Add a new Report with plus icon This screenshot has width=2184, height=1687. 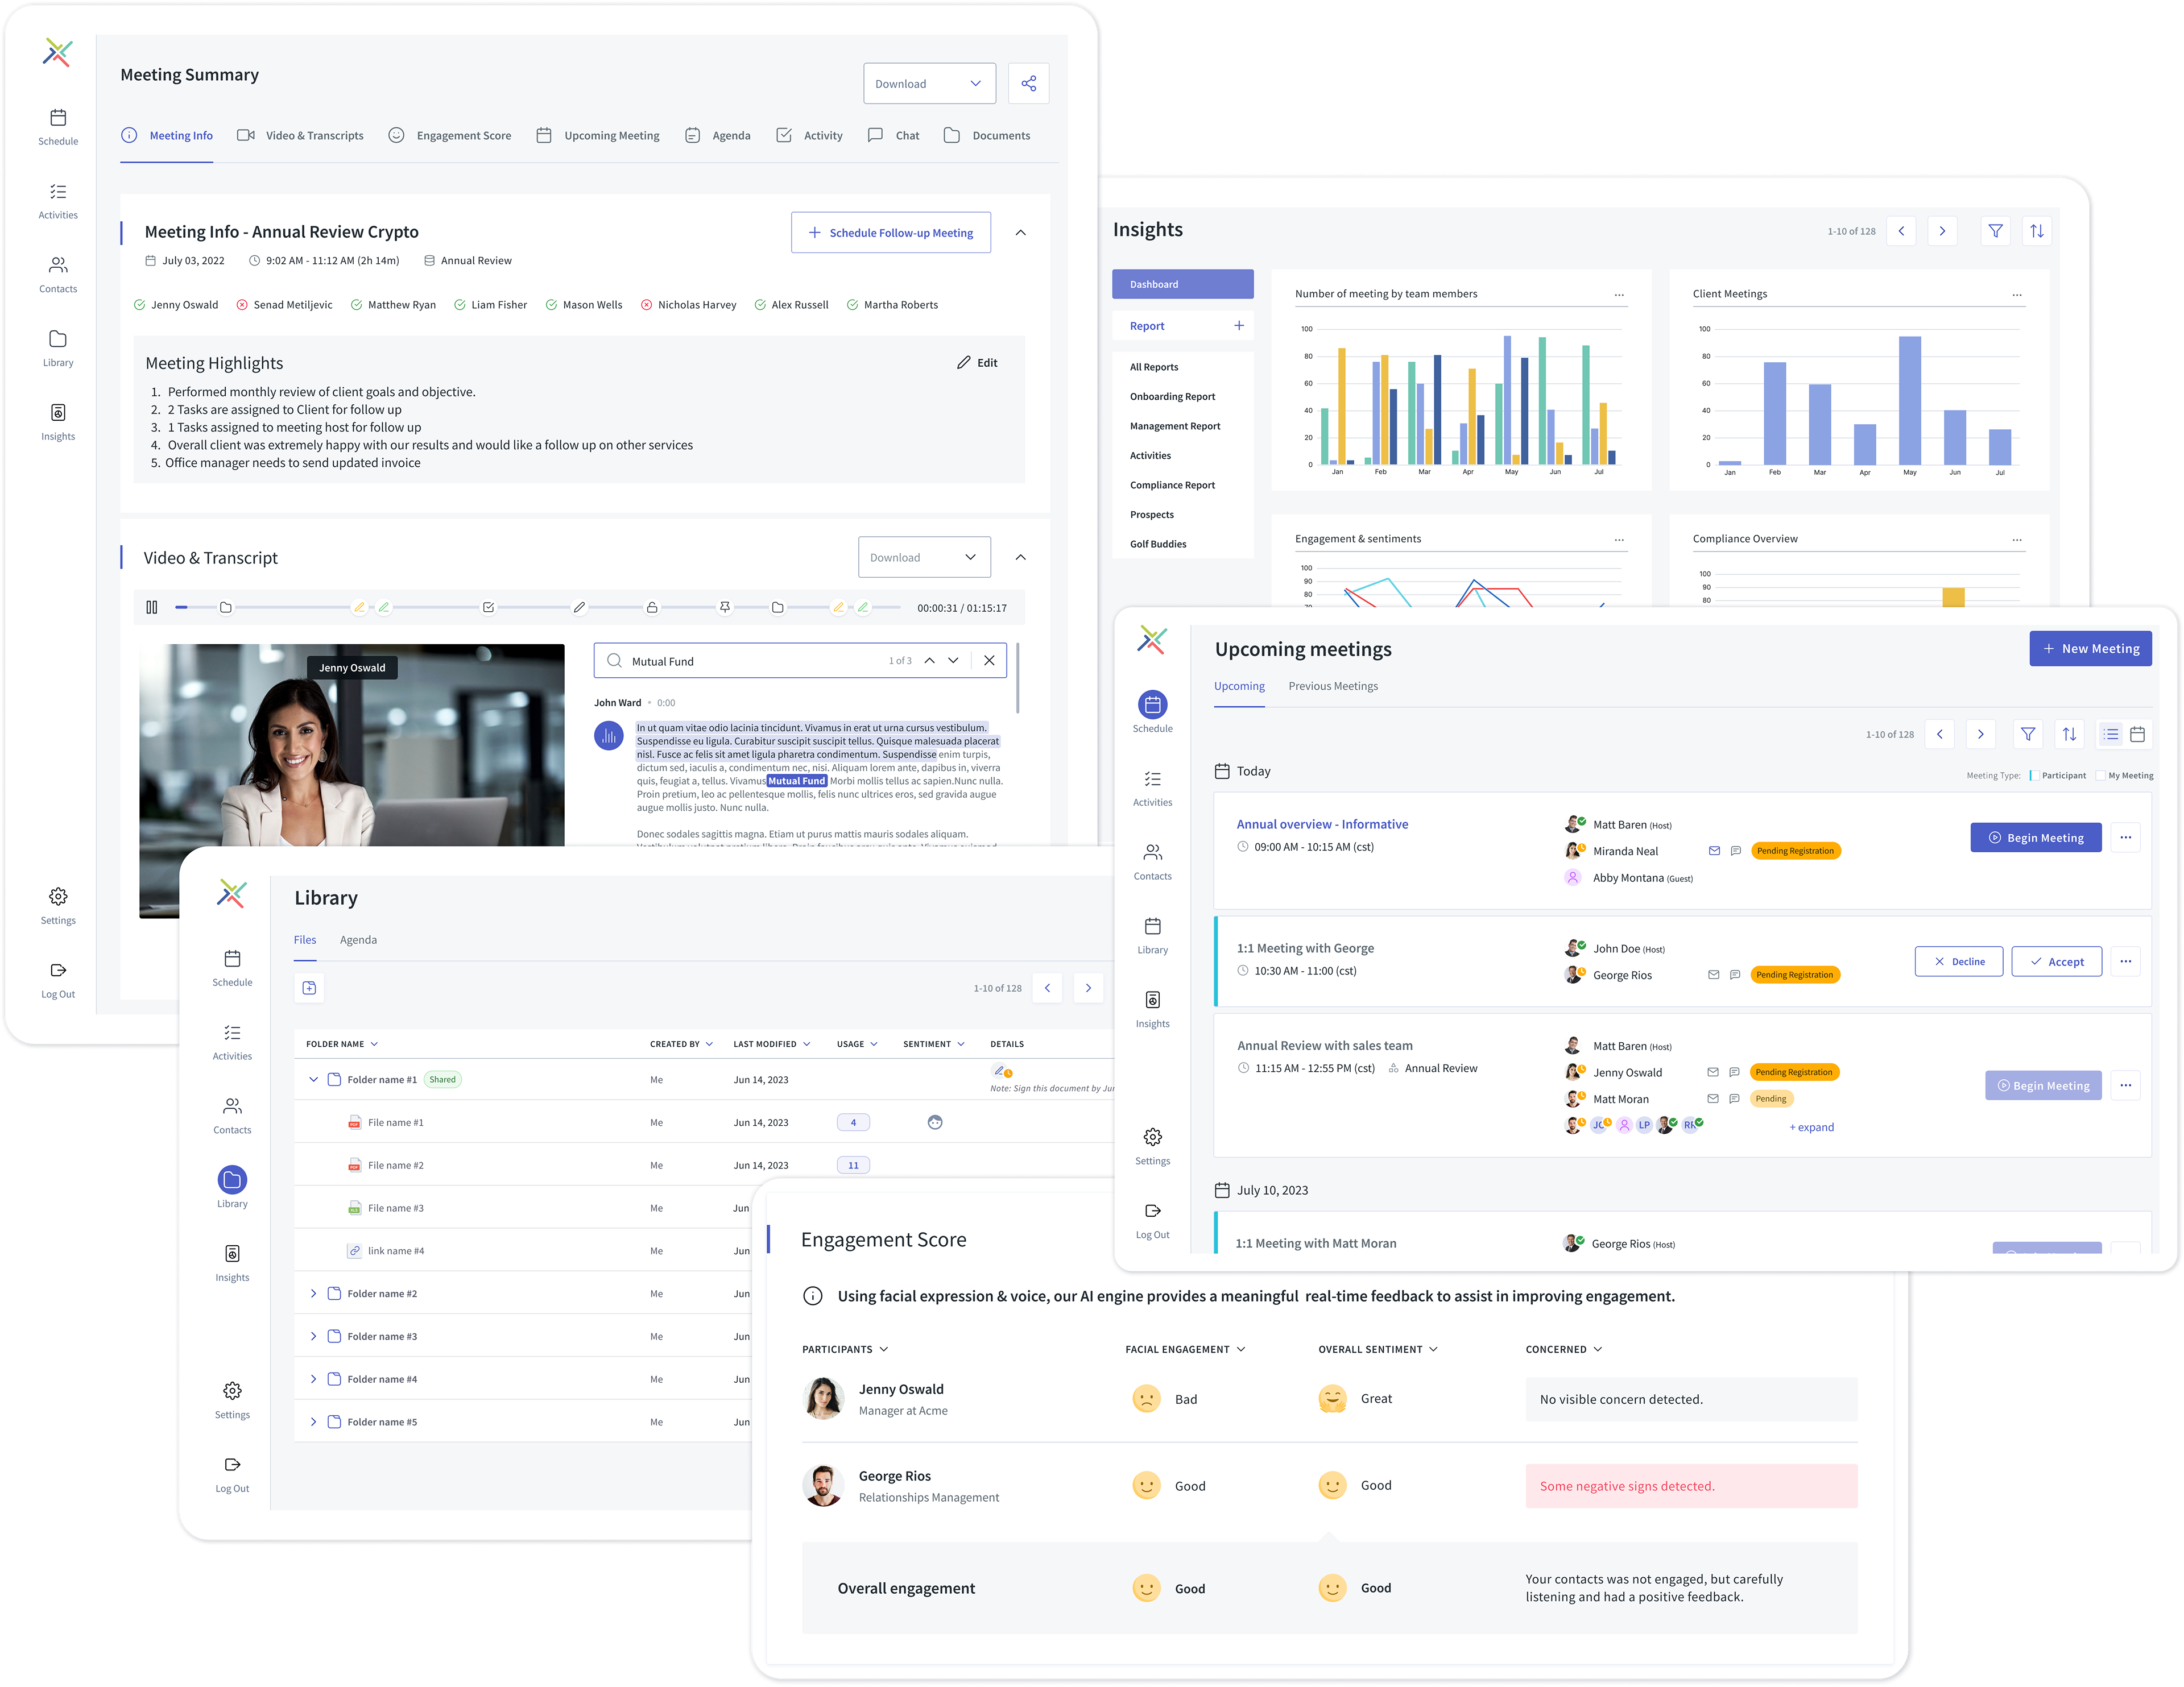1238,326
